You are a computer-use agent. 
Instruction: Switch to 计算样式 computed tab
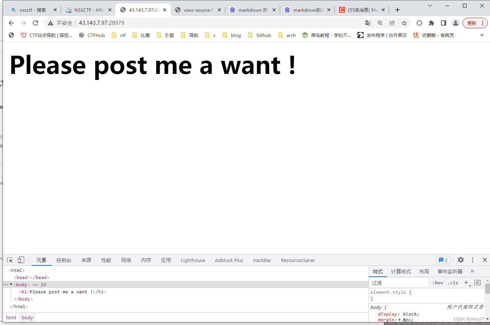point(401,271)
